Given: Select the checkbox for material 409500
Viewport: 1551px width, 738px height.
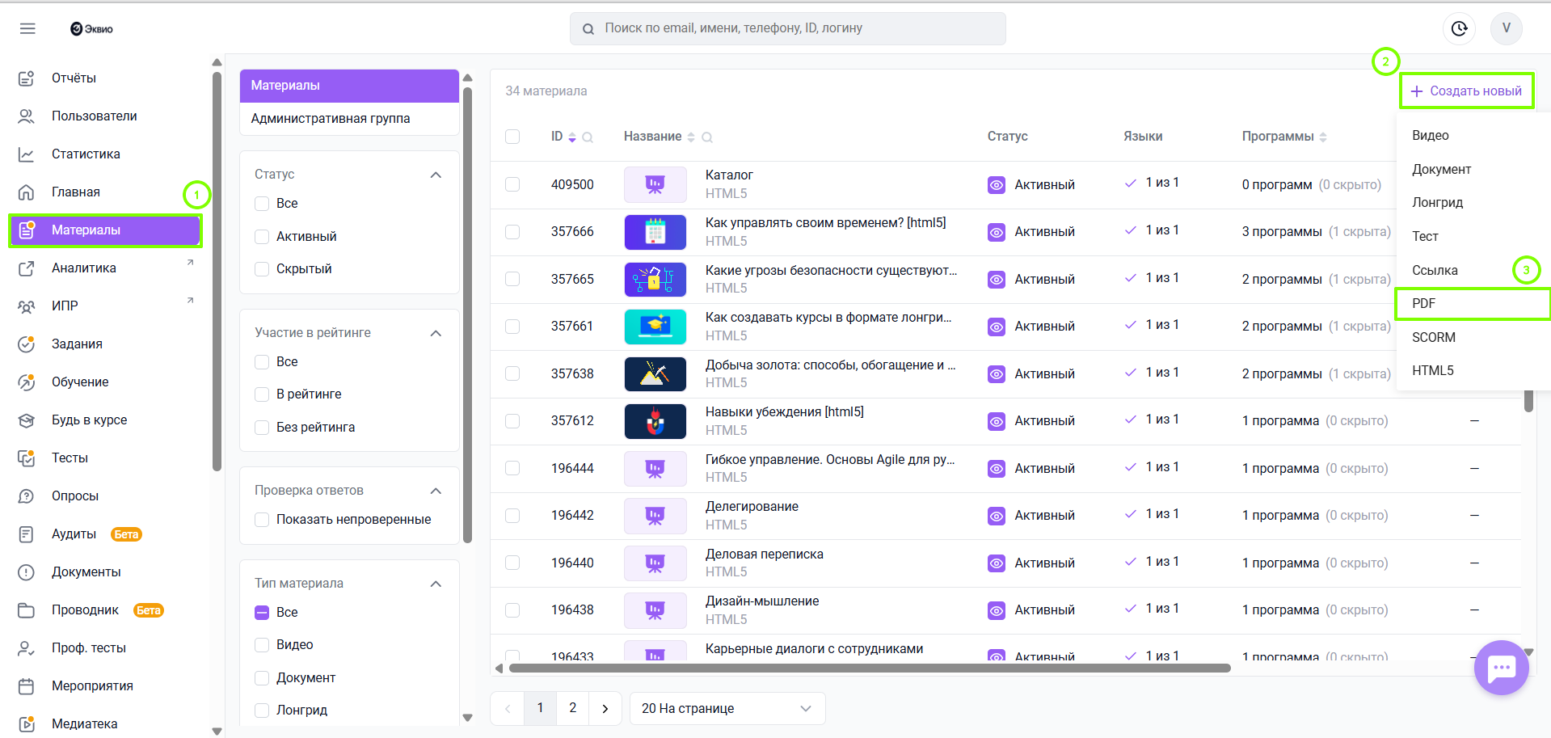Looking at the screenshot, I should [x=512, y=184].
